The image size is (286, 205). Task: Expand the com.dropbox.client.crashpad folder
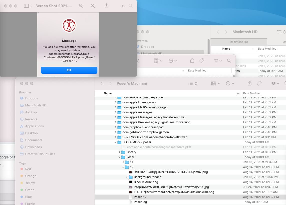click(116, 127)
